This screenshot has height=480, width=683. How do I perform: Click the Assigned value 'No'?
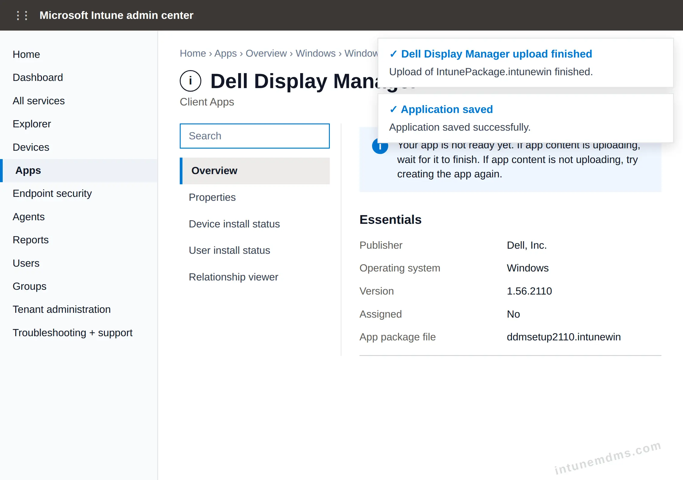click(513, 314)
